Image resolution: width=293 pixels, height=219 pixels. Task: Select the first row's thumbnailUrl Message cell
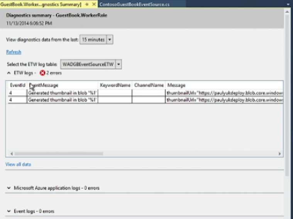click(224, 93)
